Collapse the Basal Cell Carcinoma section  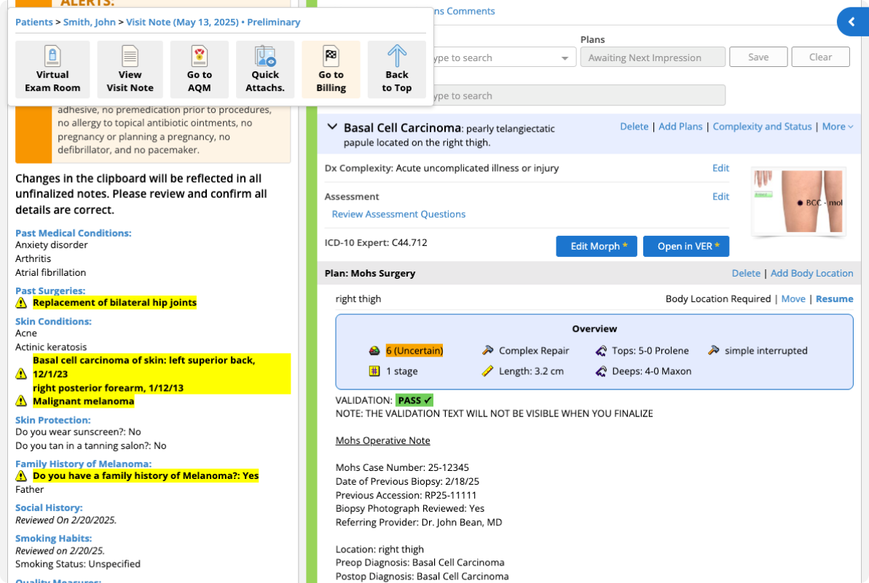332,127
